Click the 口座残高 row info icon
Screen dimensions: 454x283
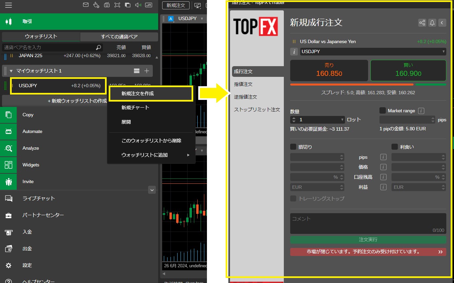tap(383, 177)
